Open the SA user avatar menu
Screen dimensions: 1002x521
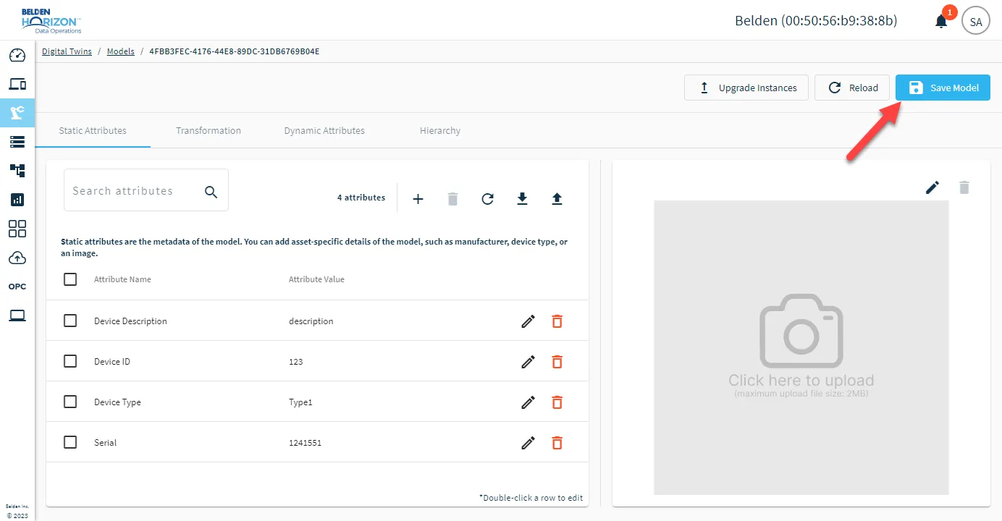pos(976,22)
